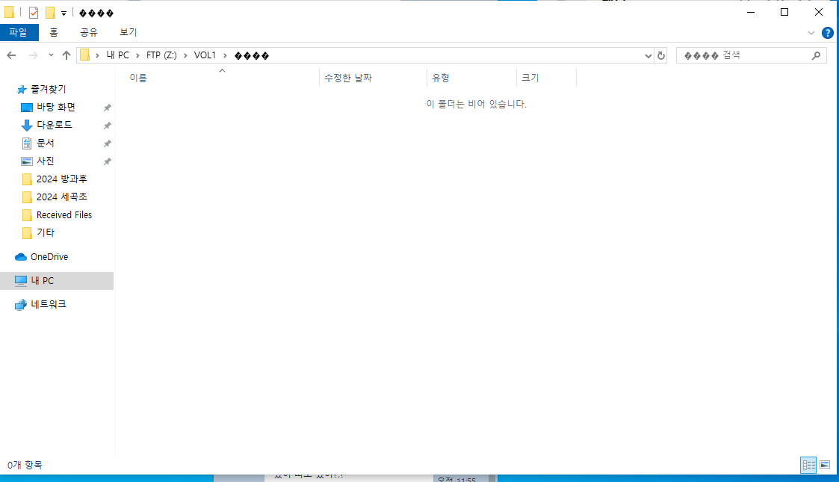Go forward with the right arrow
Image resolution: width=839 pixels, height=482 pixels.
pyautogui.click(x=33, y=55)
